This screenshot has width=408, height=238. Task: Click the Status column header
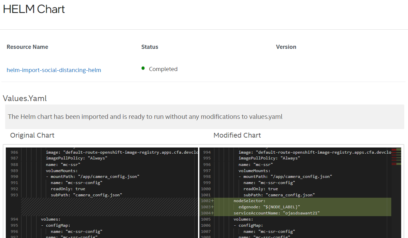(150, 47)
